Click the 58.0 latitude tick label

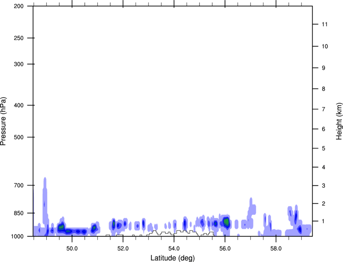[x=276, y=249]
